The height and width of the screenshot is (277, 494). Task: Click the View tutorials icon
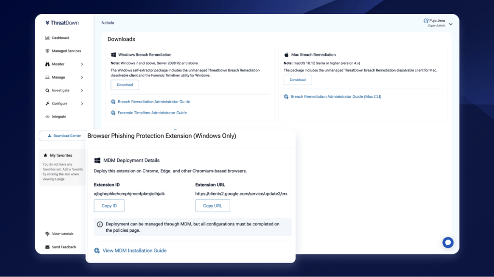click(x=47, y=234)
